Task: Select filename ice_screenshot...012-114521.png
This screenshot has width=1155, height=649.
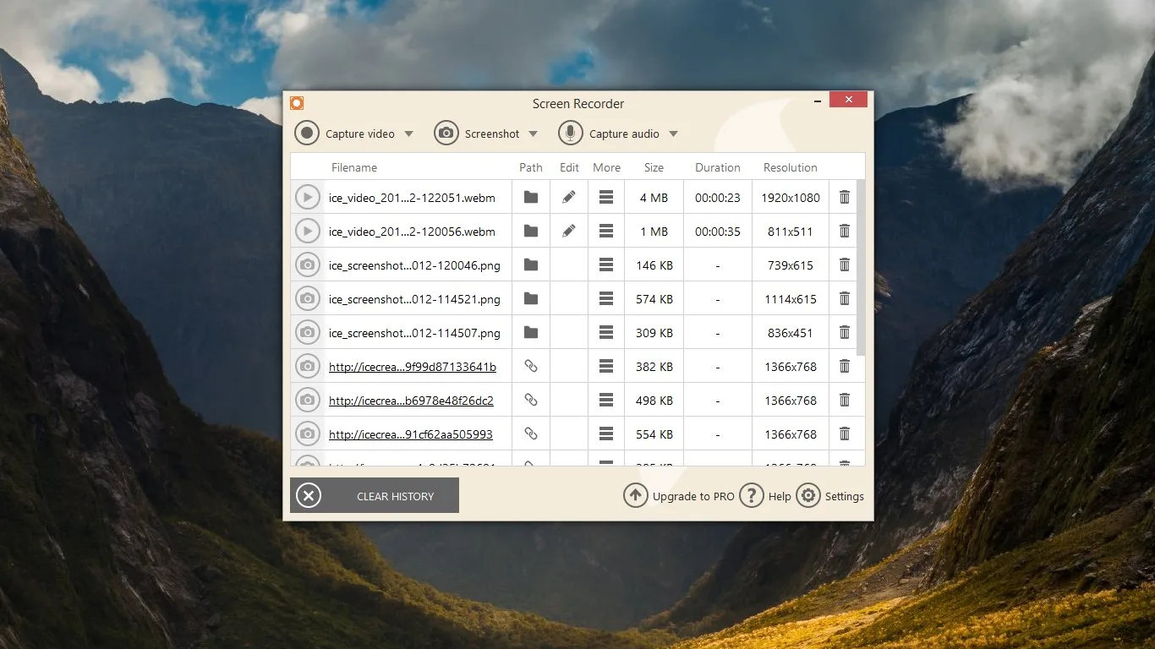Action: coord(414,299)
